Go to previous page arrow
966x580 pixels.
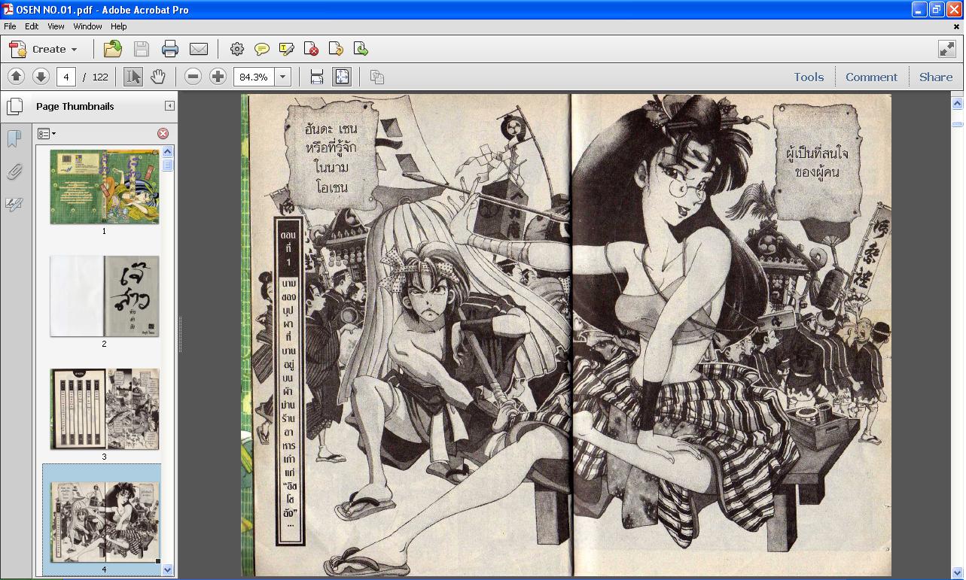pos(16,77)
